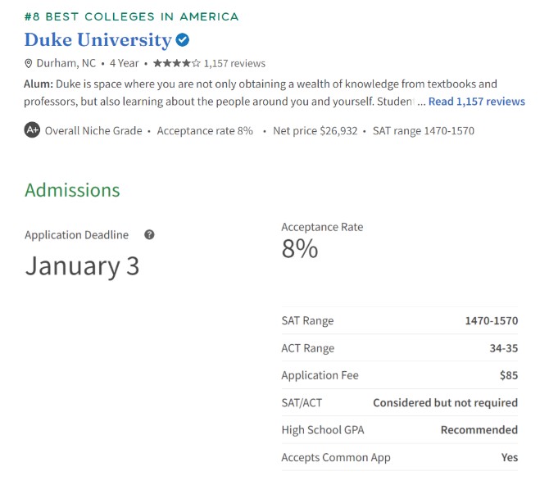
Task: Click the Overall Niche Grade label
Action: [93, 131]
